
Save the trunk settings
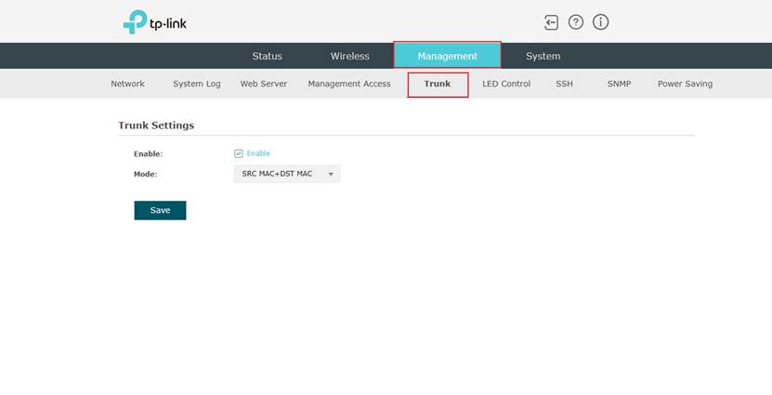coord(160,210)
